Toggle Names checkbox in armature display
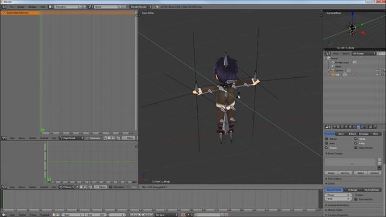386x217 pixels. pos(327,139)
